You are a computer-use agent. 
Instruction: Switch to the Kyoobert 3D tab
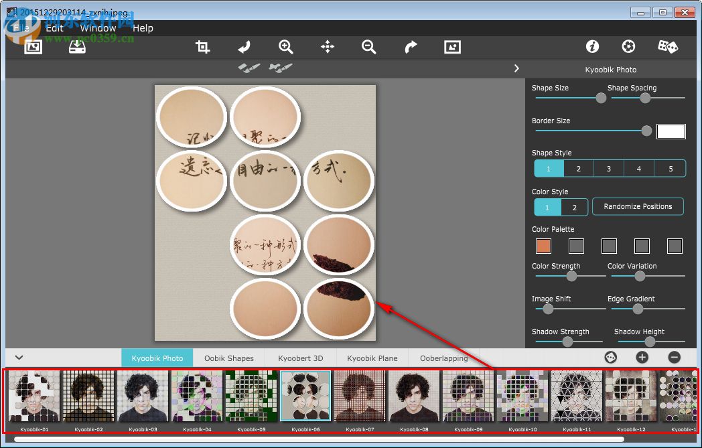(300, 358)
